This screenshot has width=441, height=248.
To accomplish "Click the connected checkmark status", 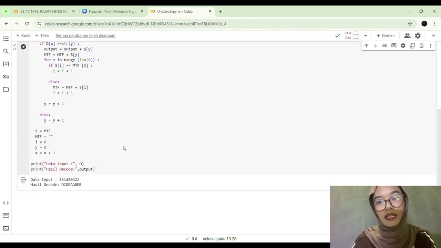I will (x=338, y=35).
